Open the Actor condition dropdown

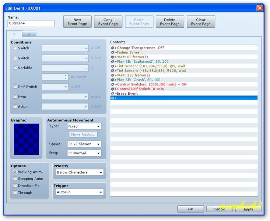[65, 106]
